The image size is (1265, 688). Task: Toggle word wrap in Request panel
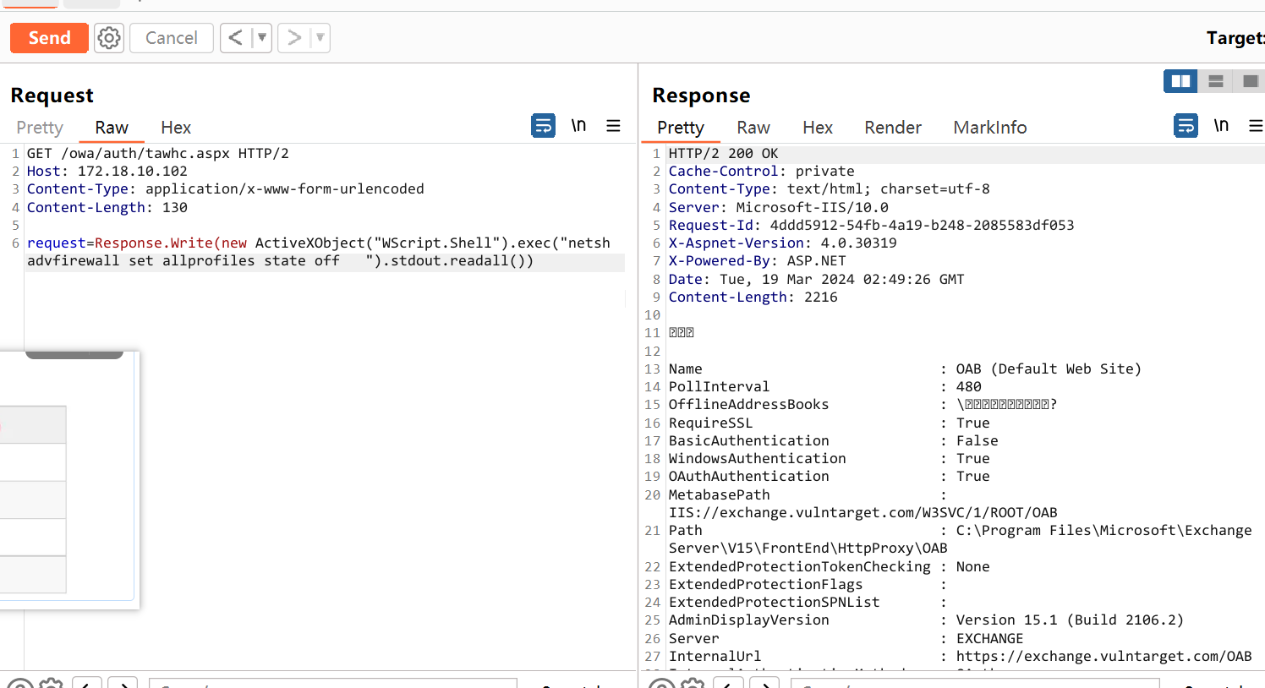tap(543, 126)
